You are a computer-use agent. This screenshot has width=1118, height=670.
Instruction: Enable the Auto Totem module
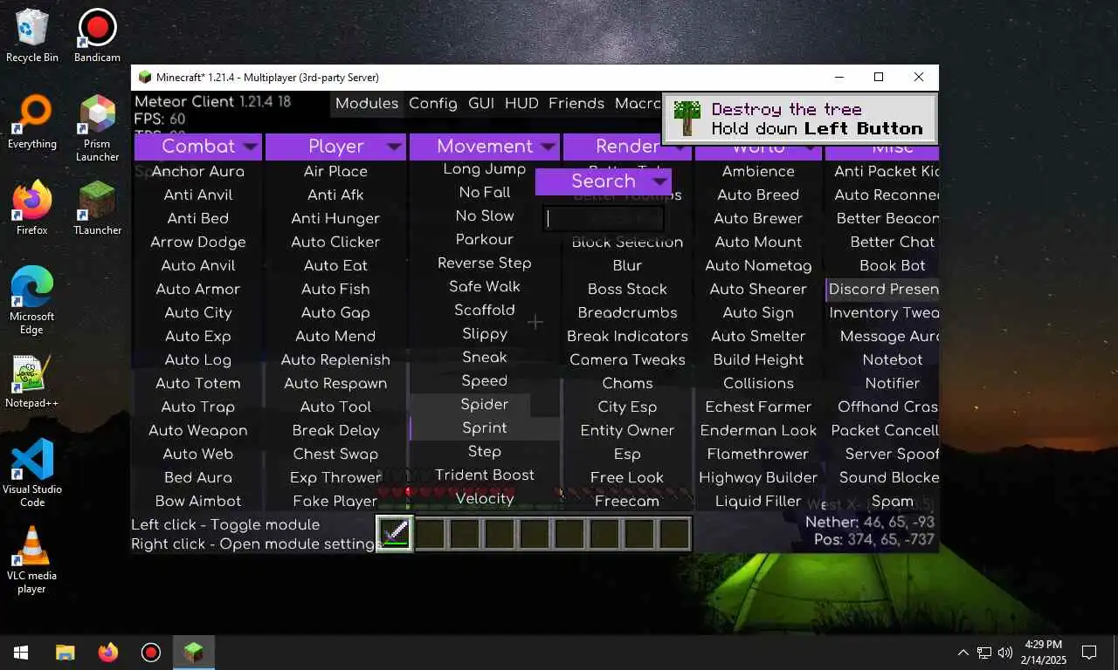(198, 384)
